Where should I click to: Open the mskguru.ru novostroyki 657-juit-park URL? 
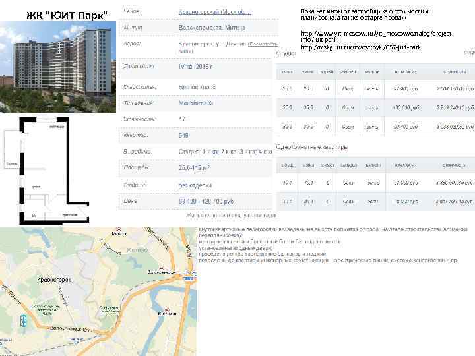[x=360, y=47]
